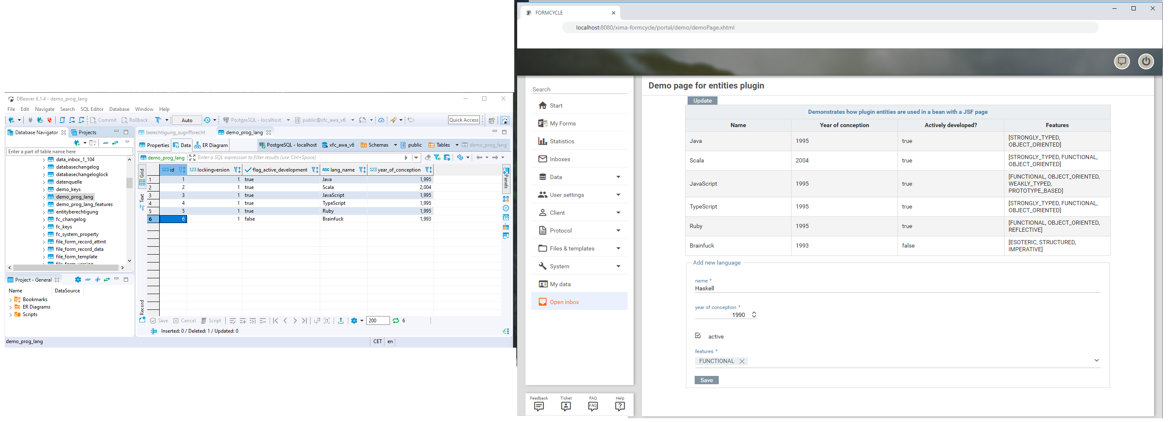
Task: Click the dashboard gauge icon in DBeaver toolbar
Action: tap(381, 120)
